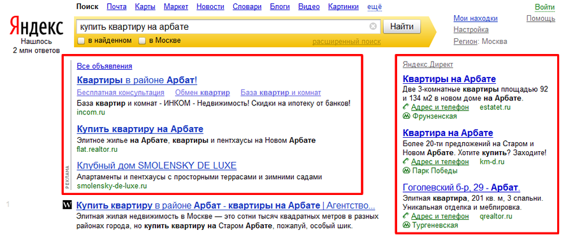561x235 pixels.
Task: Click the Фрунзенская metro station text
Action: (435, 116)
